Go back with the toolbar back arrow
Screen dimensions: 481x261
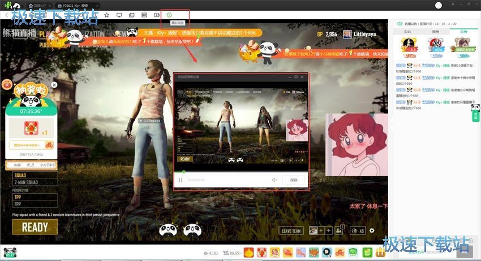(x=6, y=15)
